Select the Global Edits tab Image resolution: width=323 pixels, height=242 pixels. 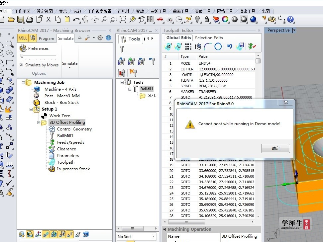178,38
